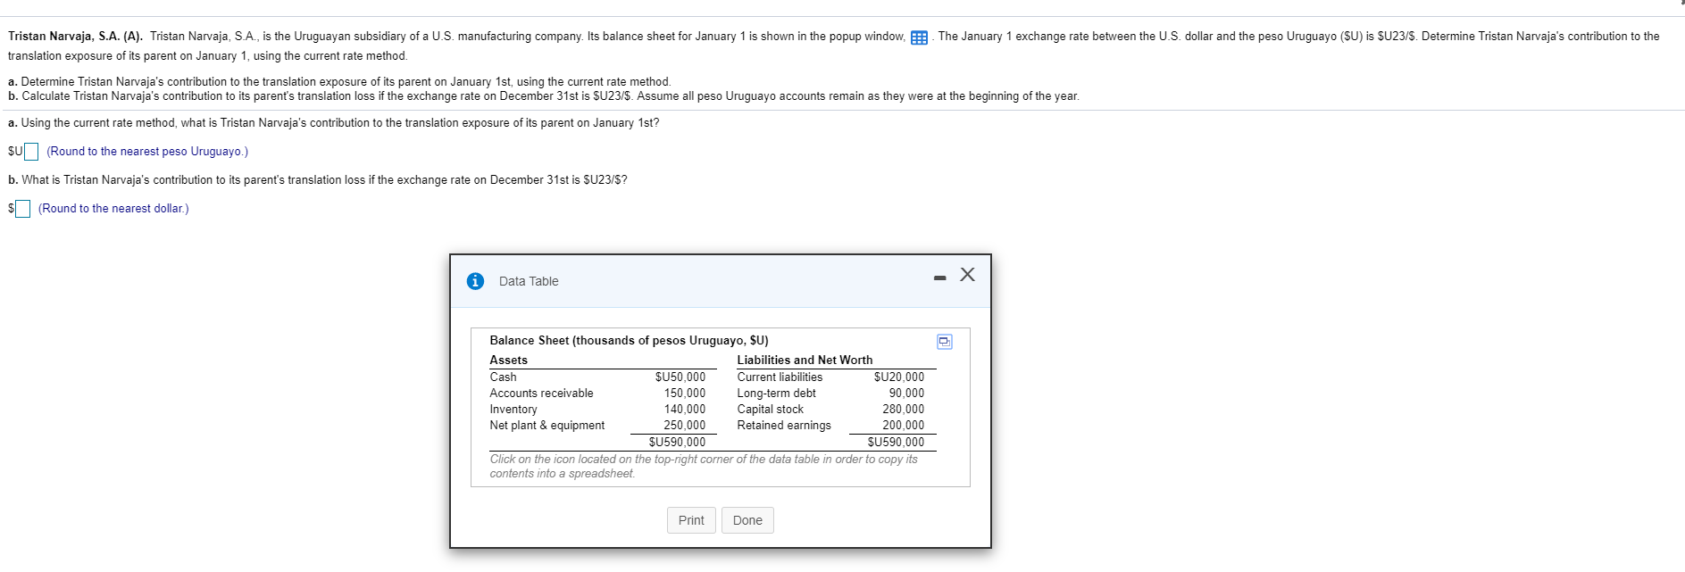Click 'Round to the nearest dollar' hint
1685x572 pixels.
113,209
